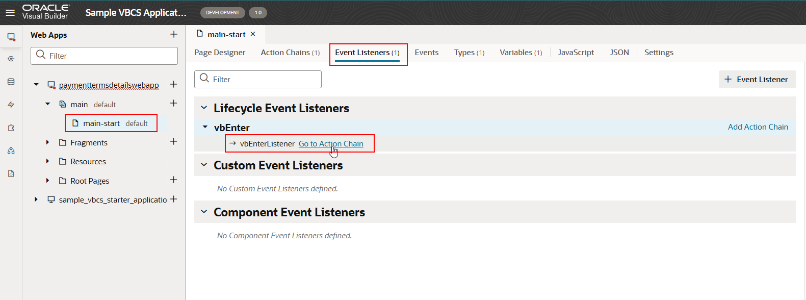Expand the Resources folder

[47, 161]
